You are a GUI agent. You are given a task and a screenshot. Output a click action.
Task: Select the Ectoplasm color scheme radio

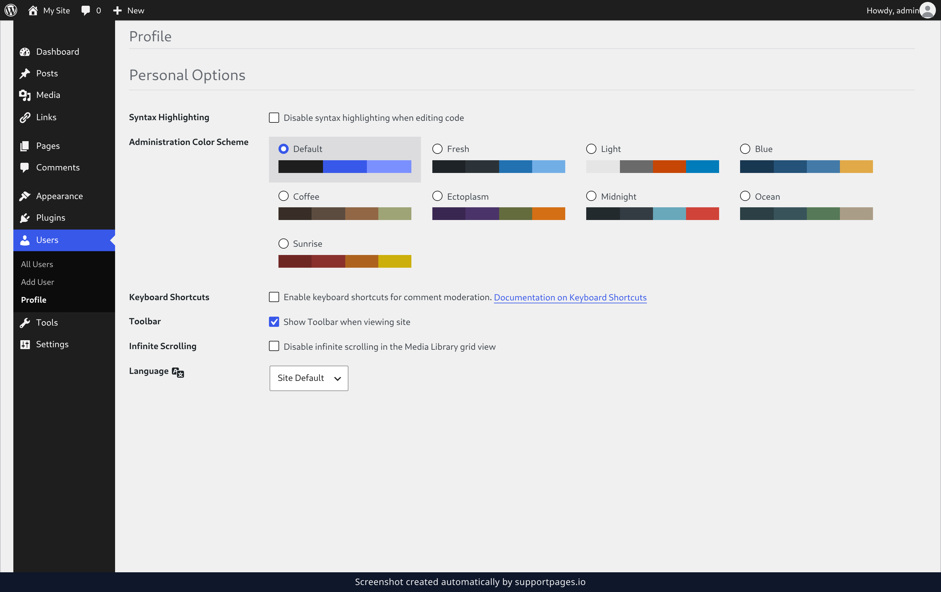[x=437, y=196]
